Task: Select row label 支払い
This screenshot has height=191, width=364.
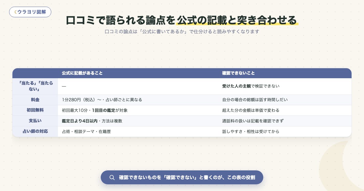Action: click(x=35, y=121)
